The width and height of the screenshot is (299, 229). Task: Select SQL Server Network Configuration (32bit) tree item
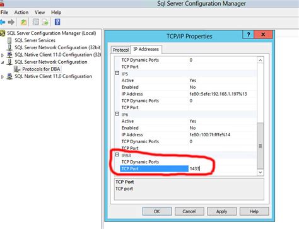[x=57, y=48]
